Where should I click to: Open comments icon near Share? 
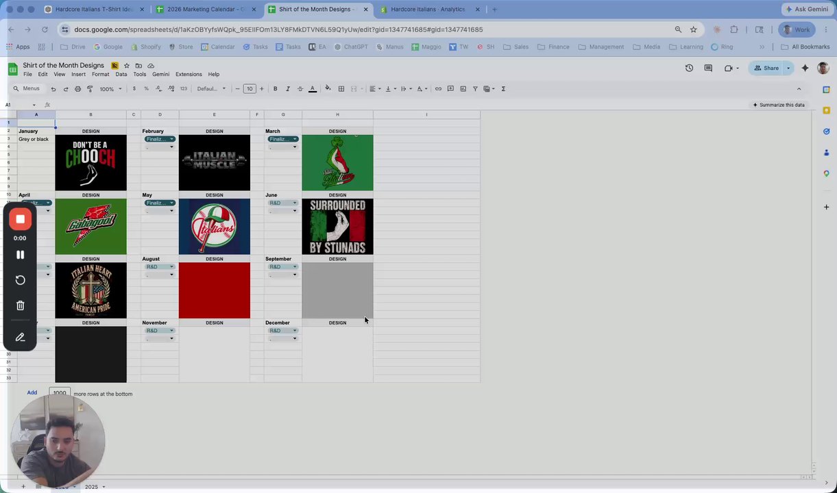point(708,68)
